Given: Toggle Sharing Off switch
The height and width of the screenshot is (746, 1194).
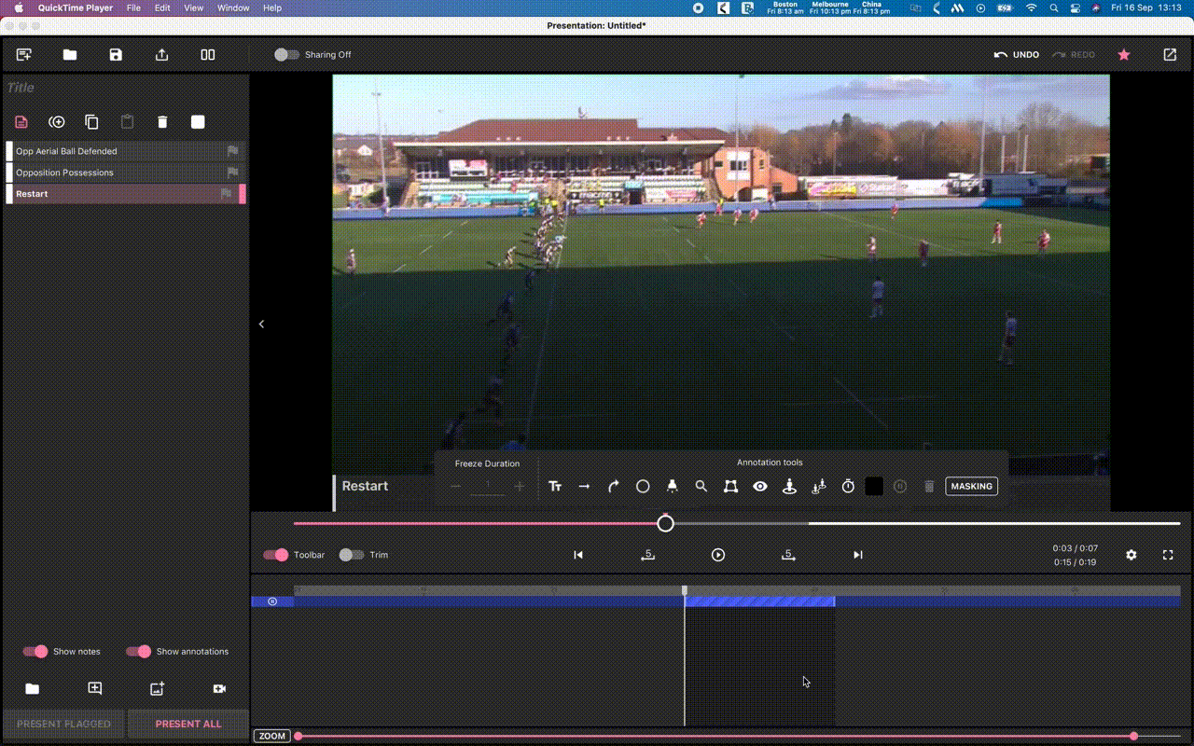Looking at the screenshot, I should [286, 55].
